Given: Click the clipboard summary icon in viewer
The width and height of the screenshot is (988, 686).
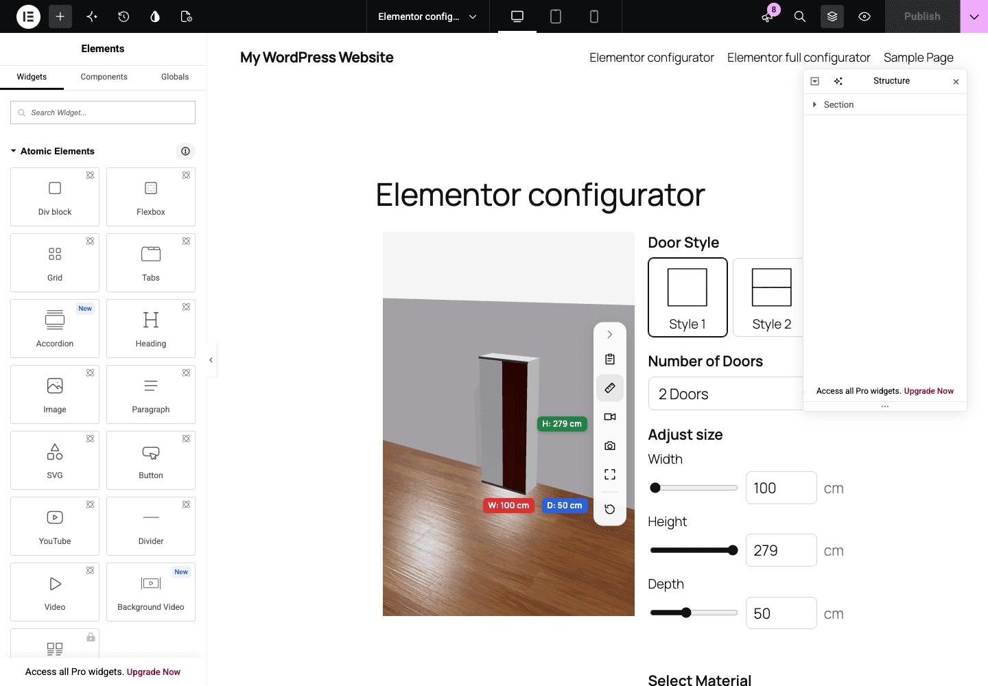Looking at the screenshot, I should tap(610, 359).
